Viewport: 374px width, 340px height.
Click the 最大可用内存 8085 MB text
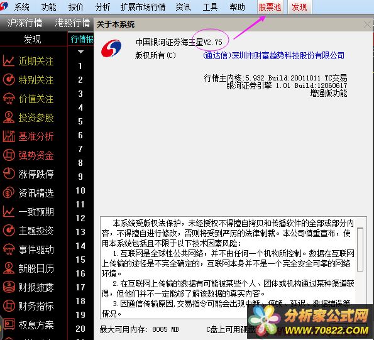tap(140, 329)
